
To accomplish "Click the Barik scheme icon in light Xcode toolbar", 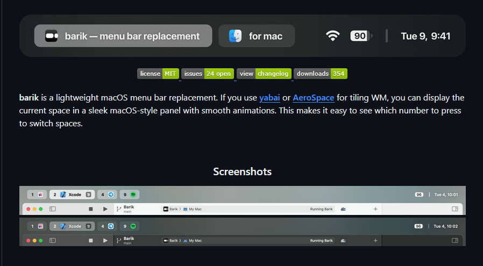I will 166,209.
